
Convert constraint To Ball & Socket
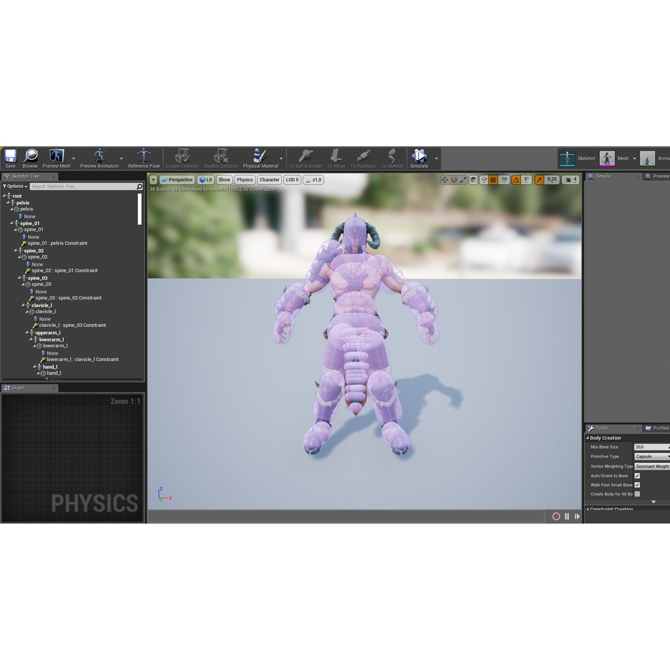[305, 159]
